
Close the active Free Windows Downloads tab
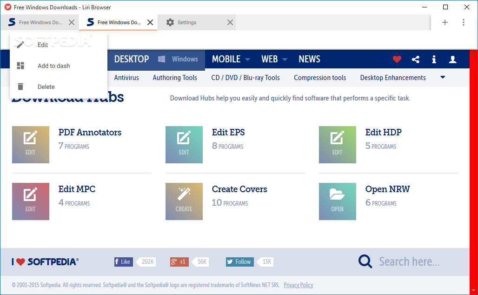150,22
